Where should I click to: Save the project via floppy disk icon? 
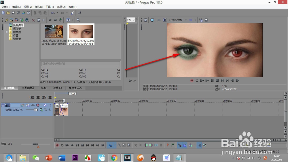pos(13,13)
